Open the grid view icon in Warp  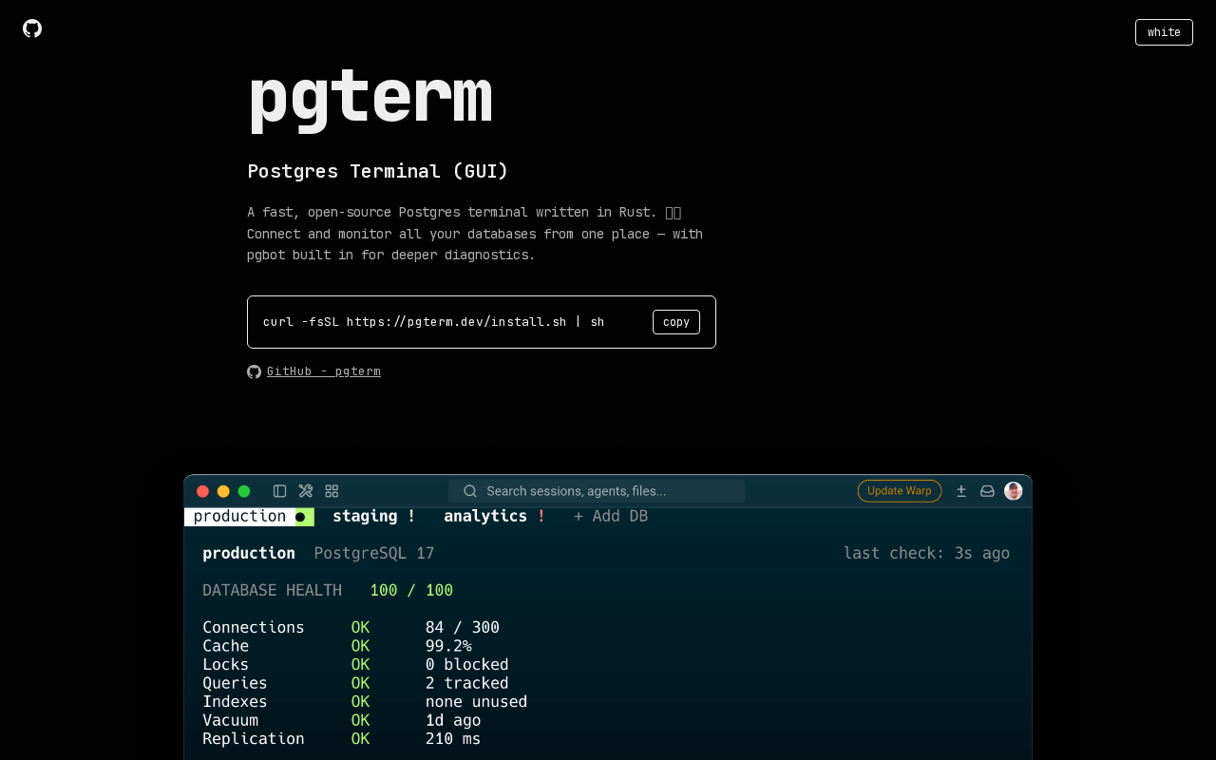click(x=332, y=491)
